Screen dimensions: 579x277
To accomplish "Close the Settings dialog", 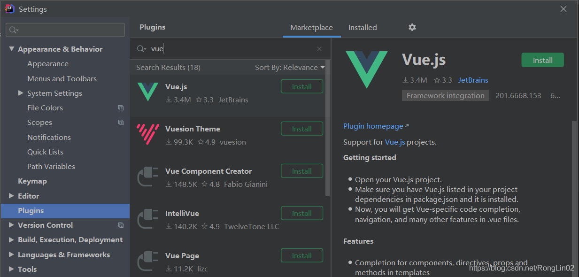I will click(564, 9).
